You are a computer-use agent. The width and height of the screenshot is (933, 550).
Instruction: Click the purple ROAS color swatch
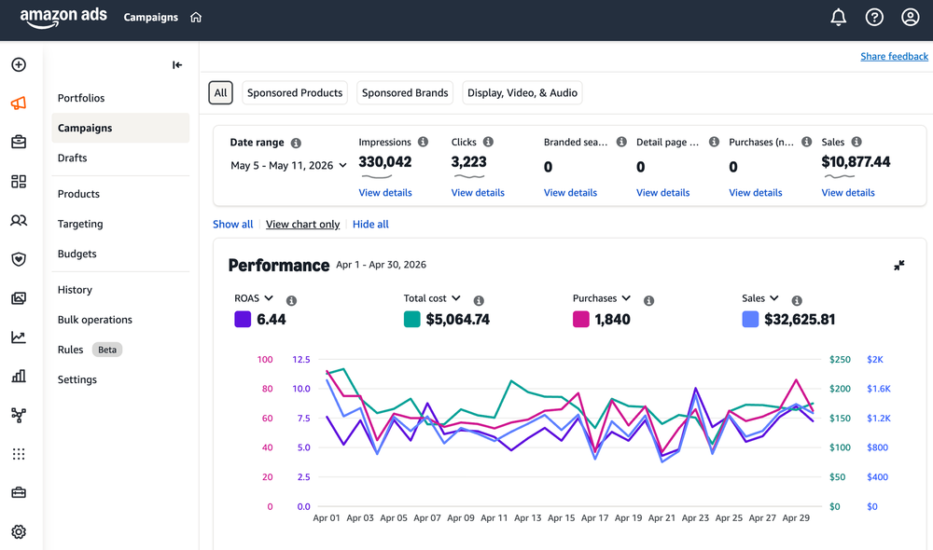tap(243, 320)
